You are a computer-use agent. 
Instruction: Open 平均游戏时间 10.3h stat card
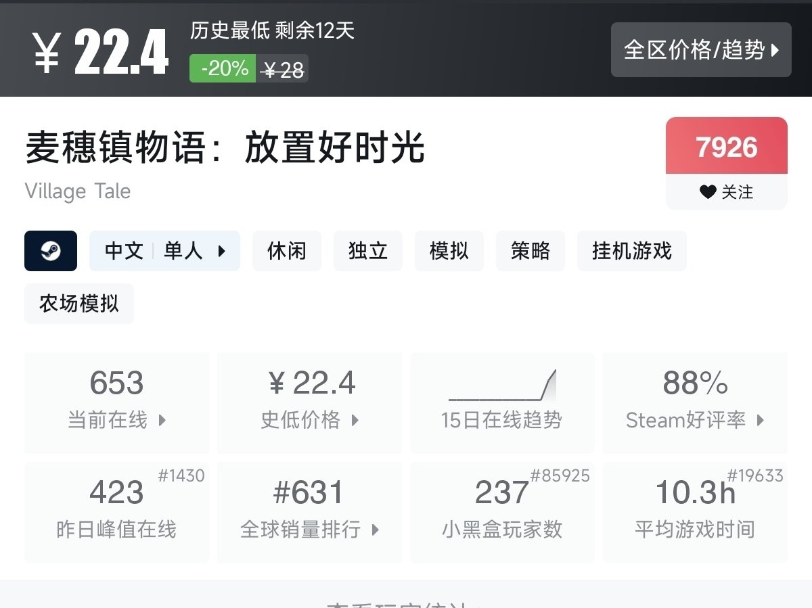(x=695, y=512)
